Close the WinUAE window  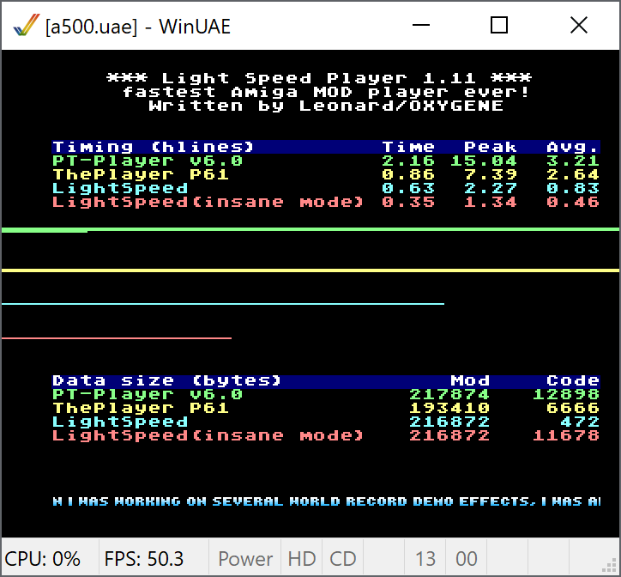(579, 26)
